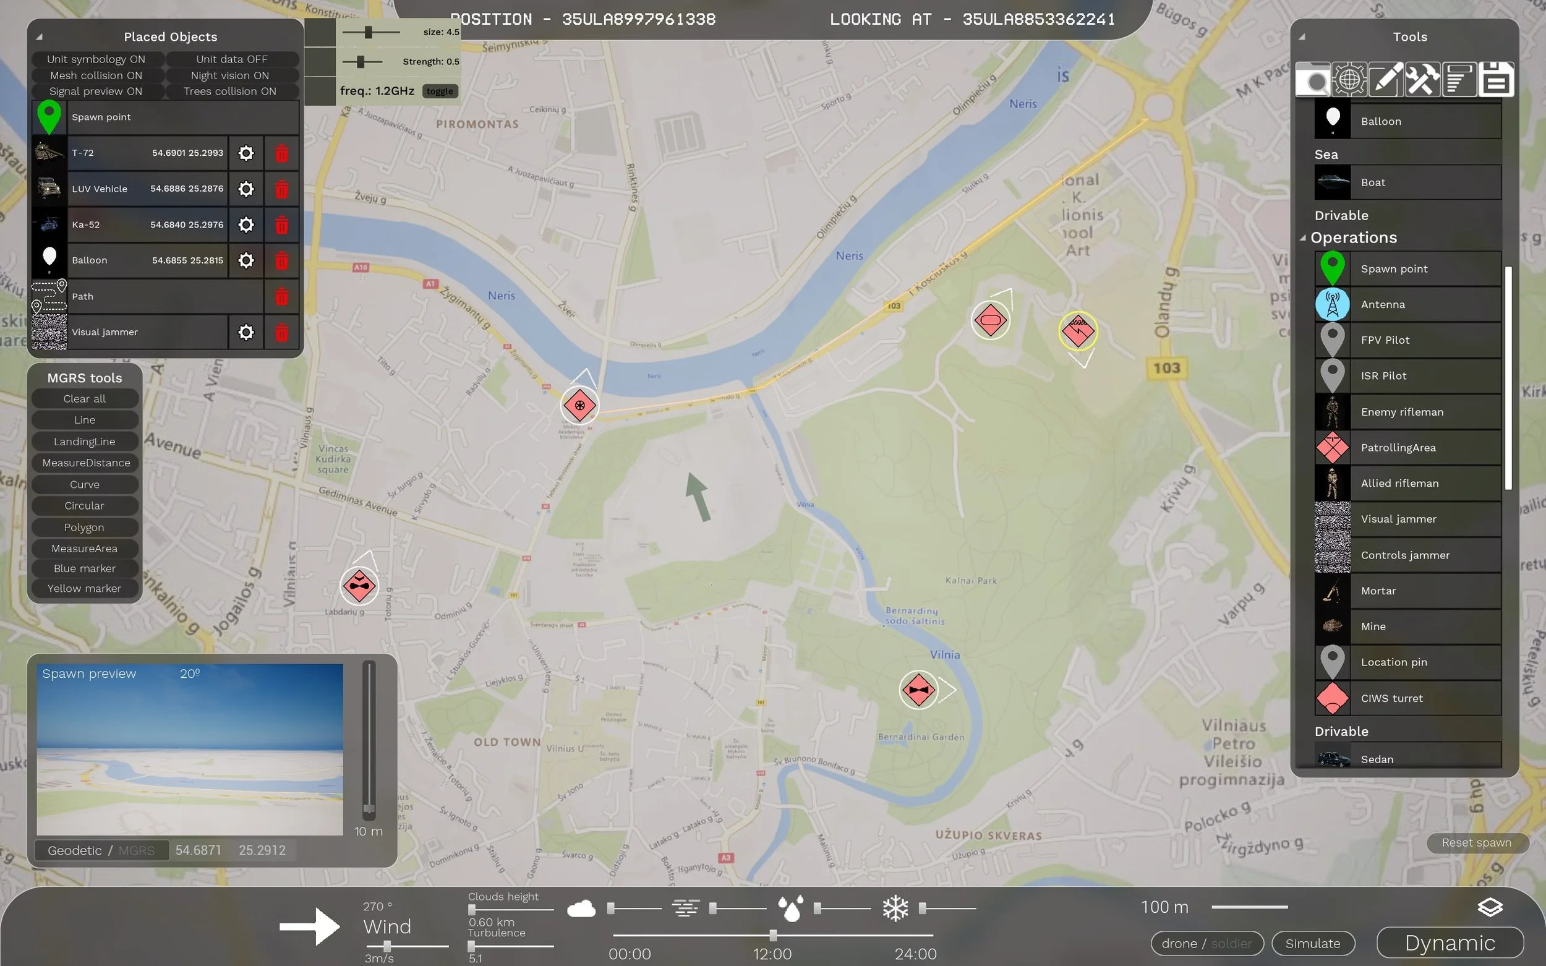Open the camera tool tab icon
Image resolution: width=1546 pixels, height=966 pixels.
[1313, 80]
